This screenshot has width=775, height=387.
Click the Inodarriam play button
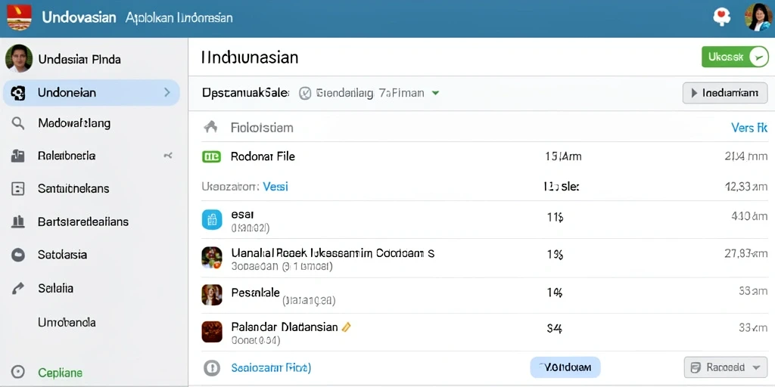pyautogui.click(x=724, y=93)
